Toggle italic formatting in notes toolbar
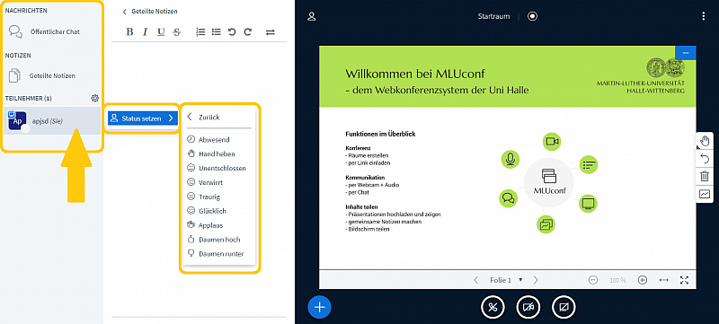Image resolution: width=719 pixels, height=324 pixels. (x=146, y=31)
